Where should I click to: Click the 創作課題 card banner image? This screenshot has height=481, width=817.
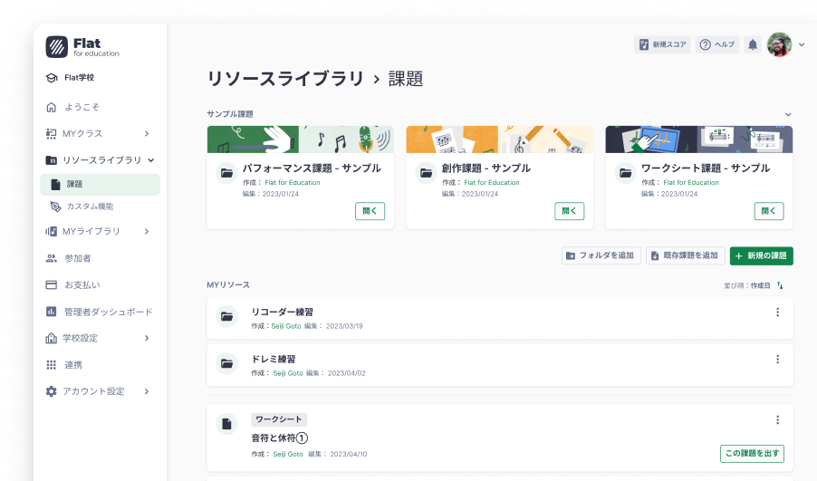pos(500,139)
